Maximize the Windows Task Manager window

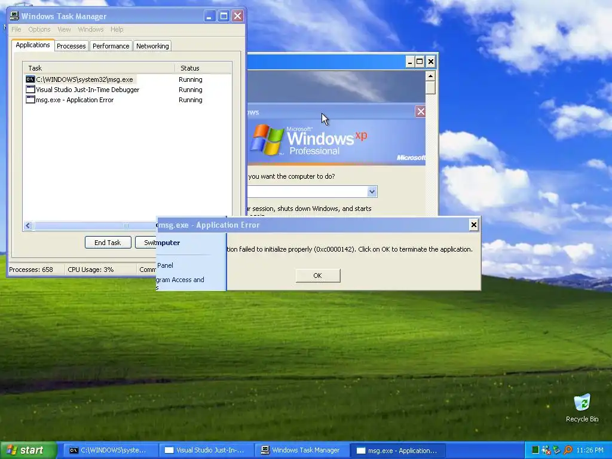[x=224, y=16]
